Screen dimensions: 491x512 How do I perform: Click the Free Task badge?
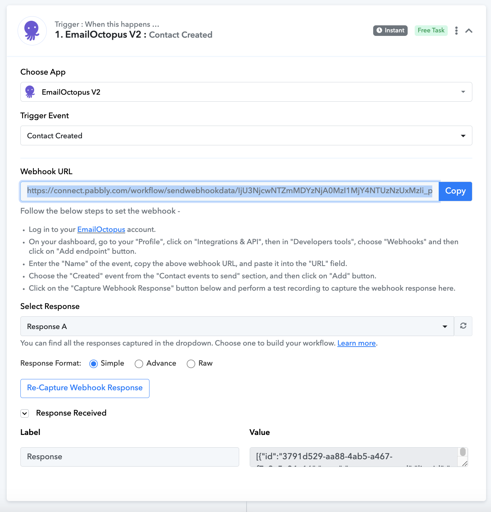point(431,31)
